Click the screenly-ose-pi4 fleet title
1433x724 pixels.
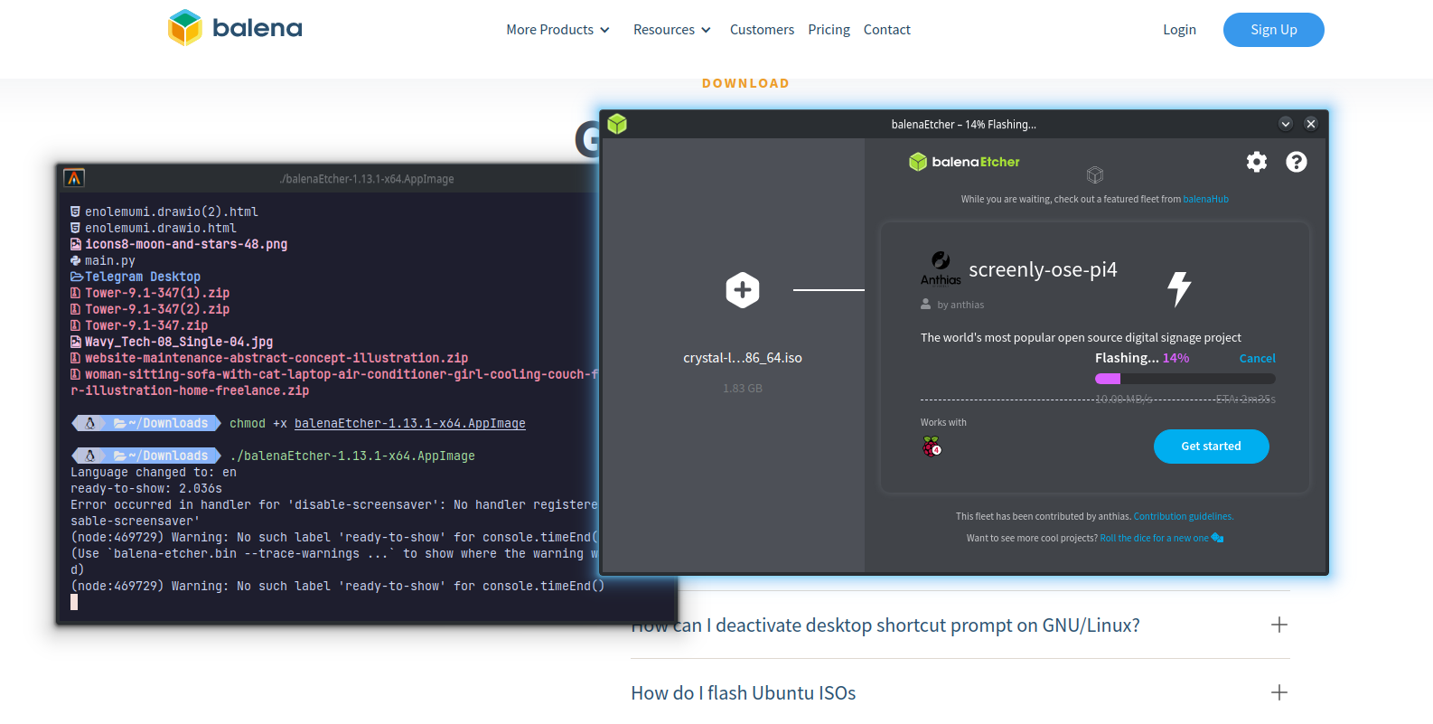click(1043, 270)
